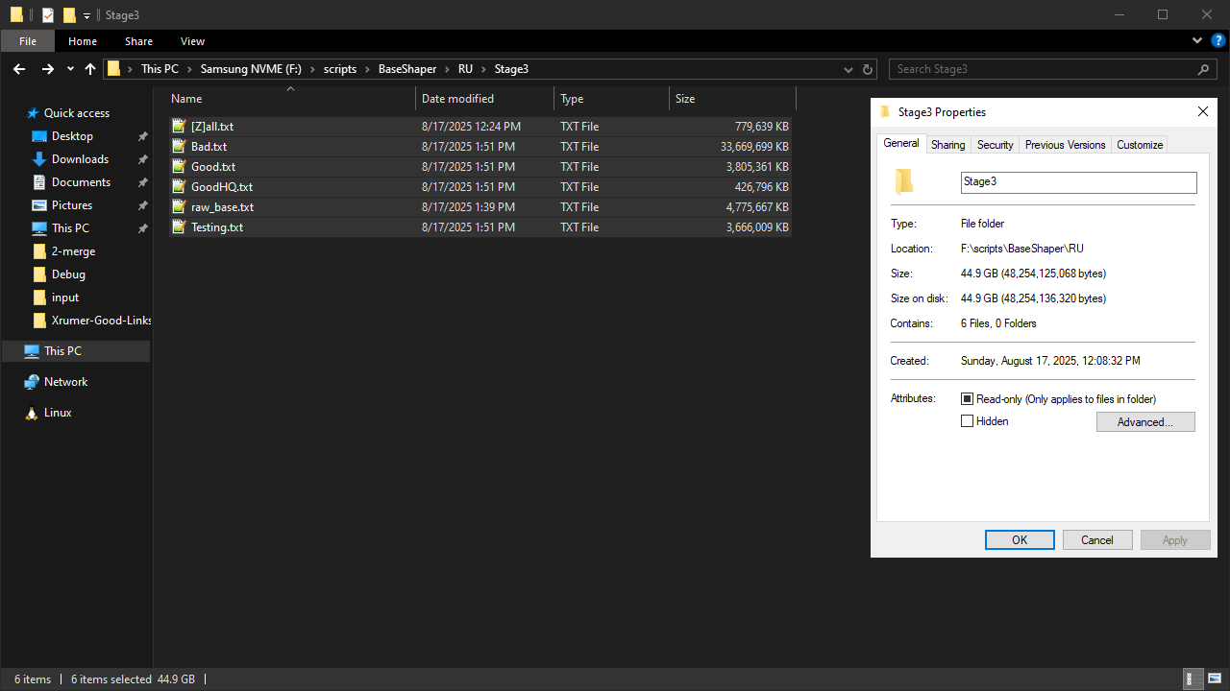The height and width of the screenshot is (691, 1230).
Task: Click the Advanced... button
Action: click(1145, 422)
